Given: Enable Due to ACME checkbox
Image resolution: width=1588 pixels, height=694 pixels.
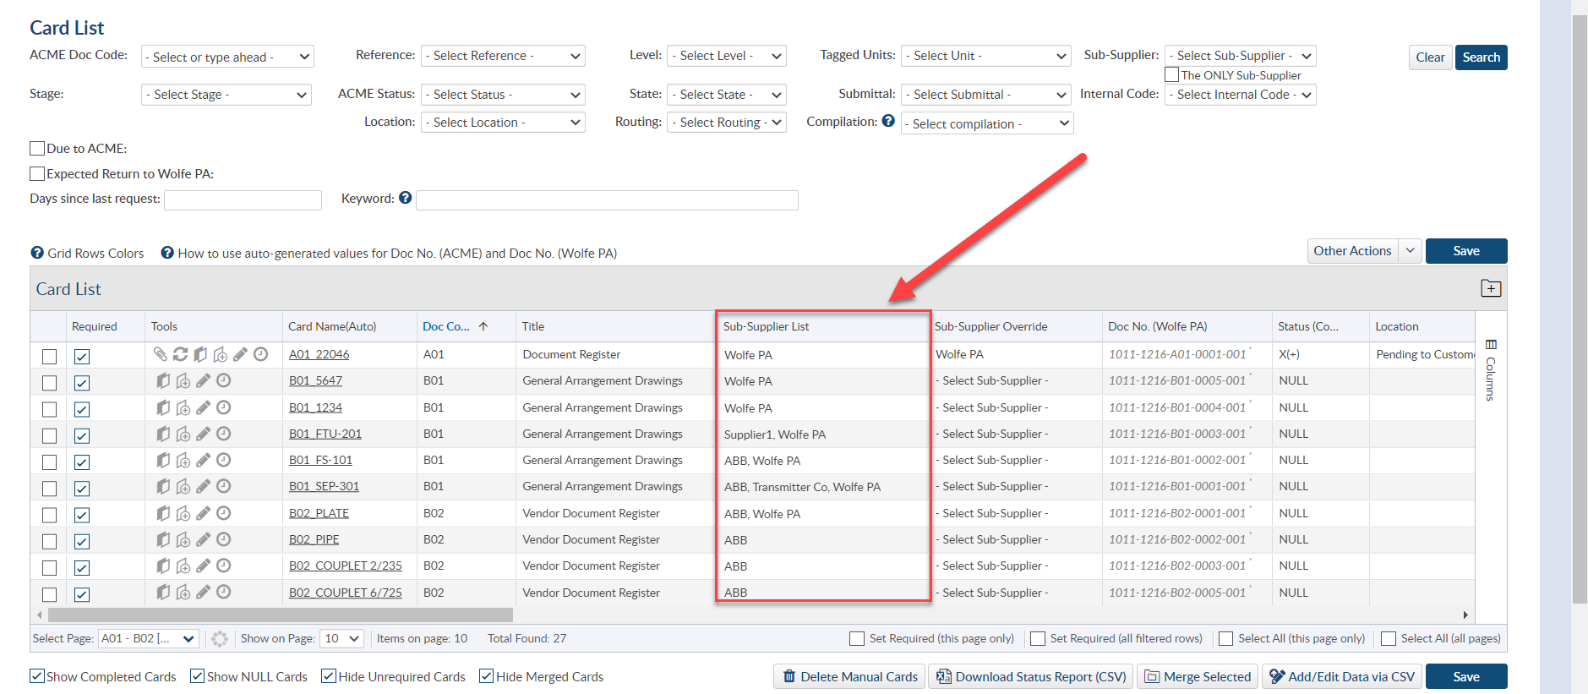Looking at the screenshot, I should pyautogui.click(x=37, y=148).
